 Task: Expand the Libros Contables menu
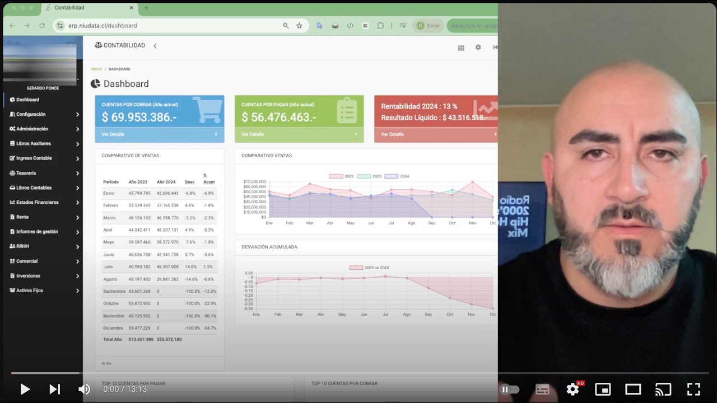click(x=43, y=188)
